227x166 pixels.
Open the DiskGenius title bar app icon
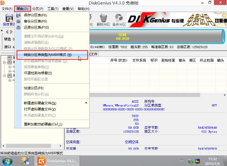[x=3, y=3]
